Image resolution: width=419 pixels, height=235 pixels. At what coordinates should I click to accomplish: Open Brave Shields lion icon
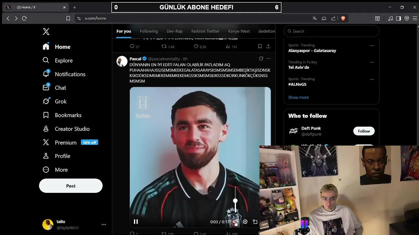[x=343, y=19]
